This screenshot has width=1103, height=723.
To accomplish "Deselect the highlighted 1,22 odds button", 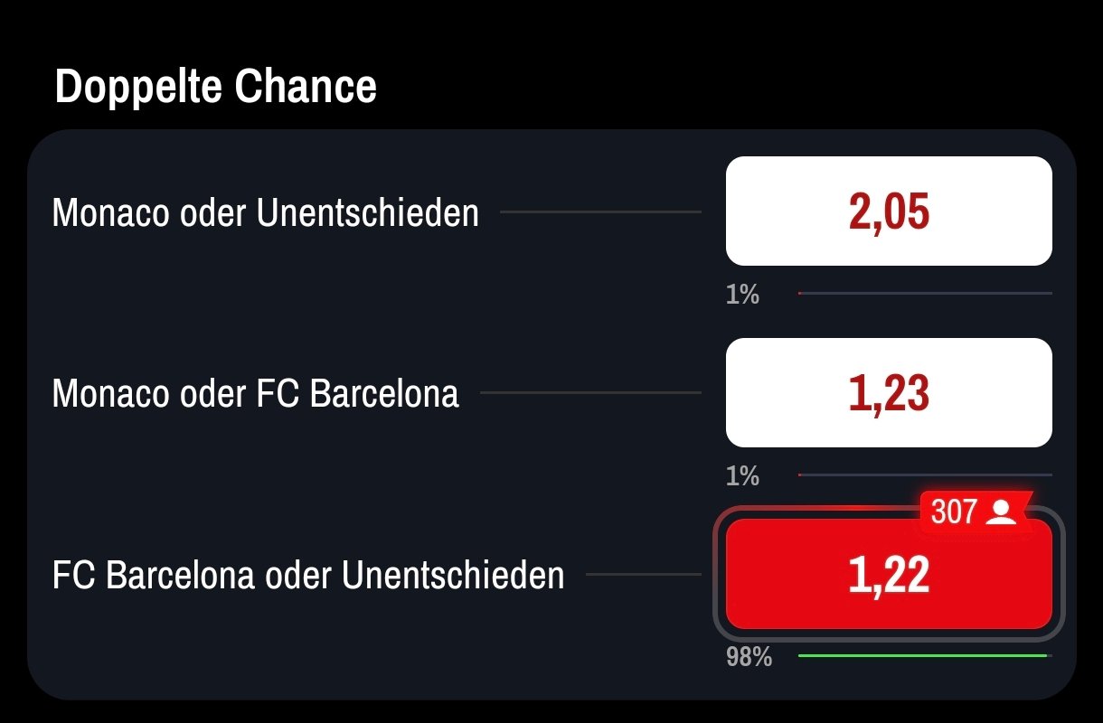I will pos(889,575).
